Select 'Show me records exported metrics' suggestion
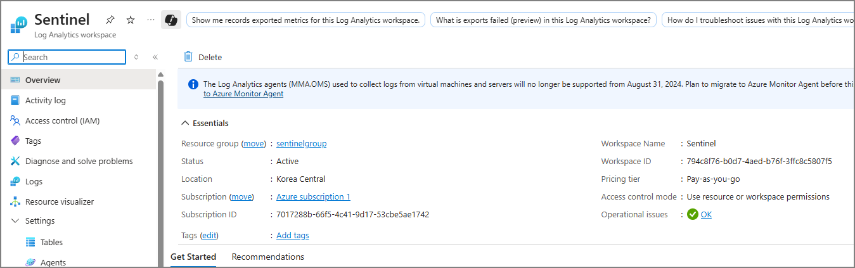The image size is (855, 268). click(x=305, y=20)
